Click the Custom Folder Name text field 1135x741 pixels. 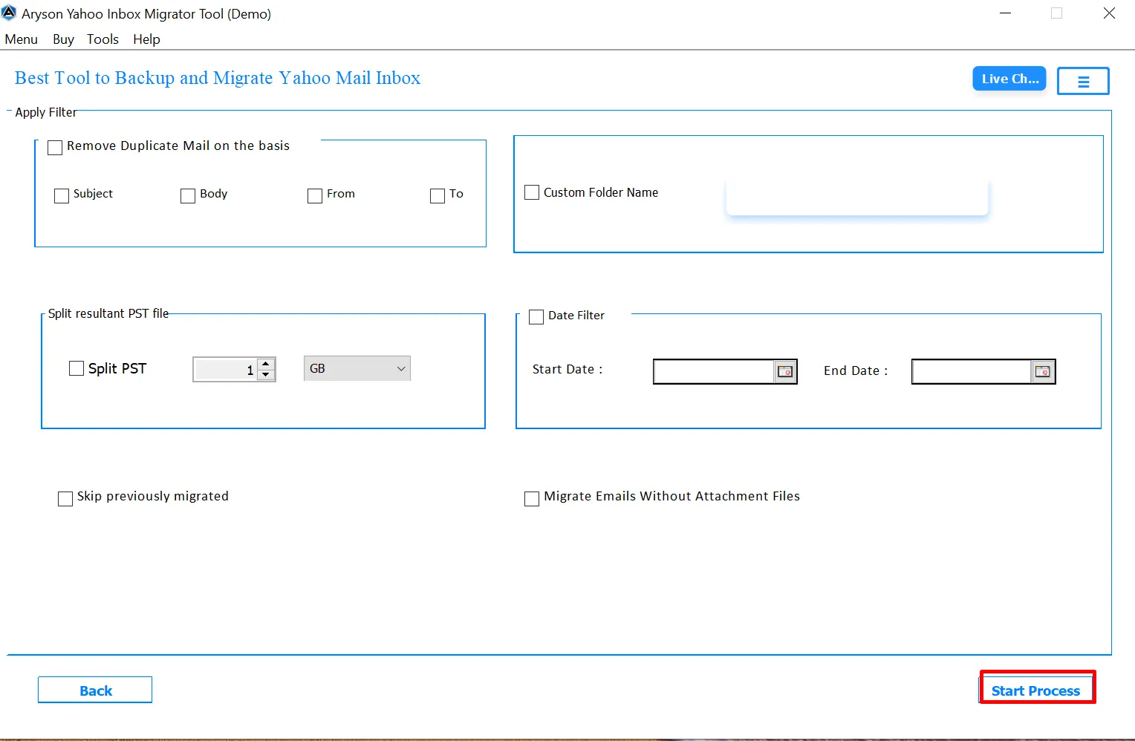[x=857, y=196]
